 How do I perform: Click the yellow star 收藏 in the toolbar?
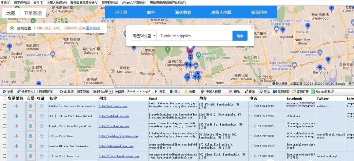pyautogui.click(x=186, y=92)
